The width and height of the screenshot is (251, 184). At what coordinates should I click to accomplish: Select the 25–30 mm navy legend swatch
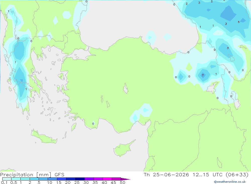click(80, 179)
